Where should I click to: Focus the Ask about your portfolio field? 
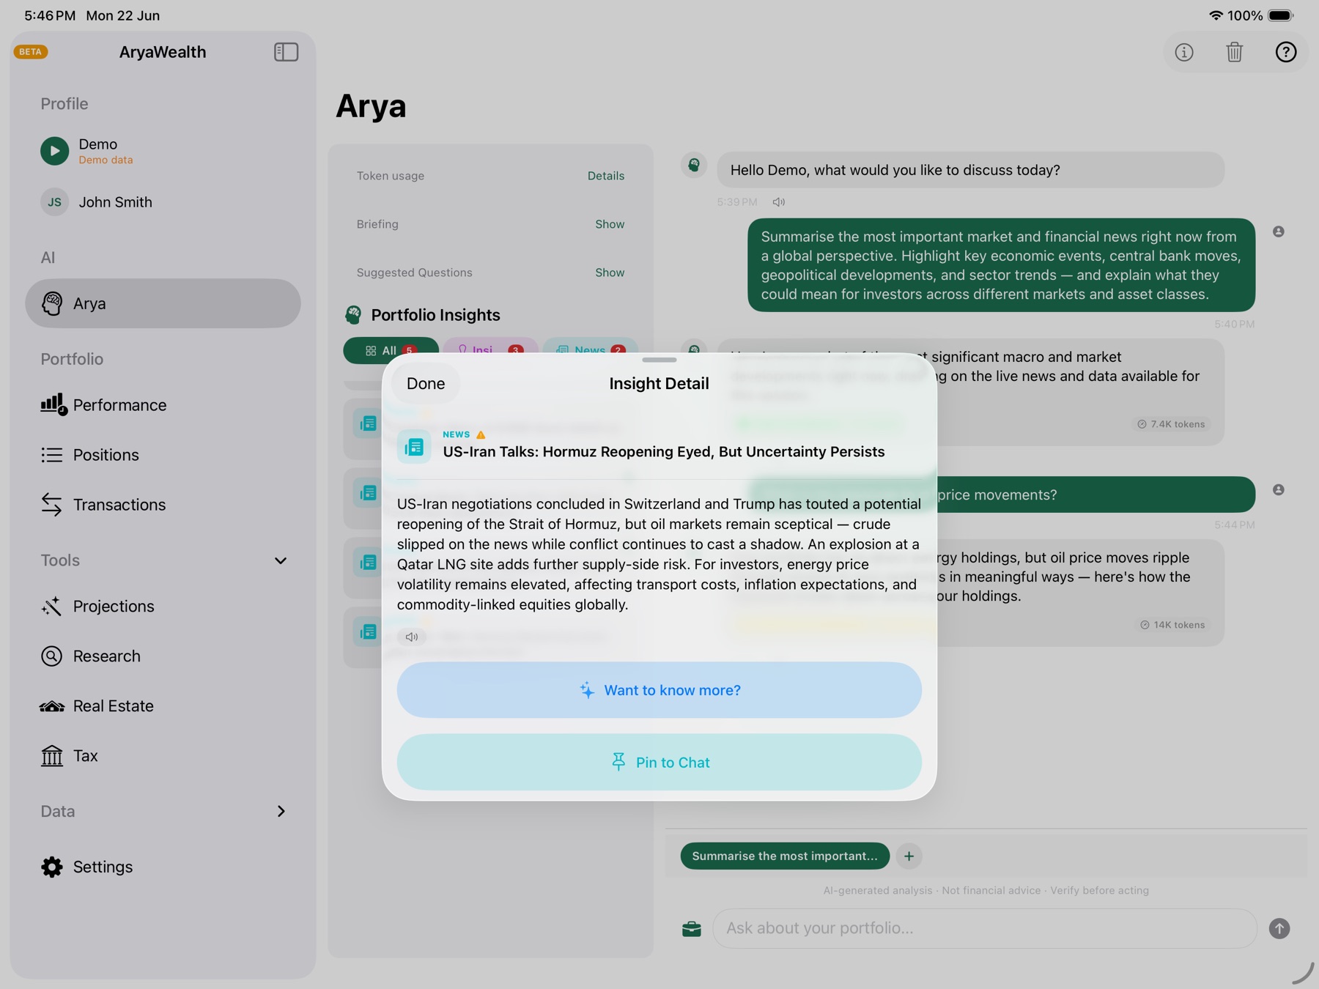(x=985, y=928)
